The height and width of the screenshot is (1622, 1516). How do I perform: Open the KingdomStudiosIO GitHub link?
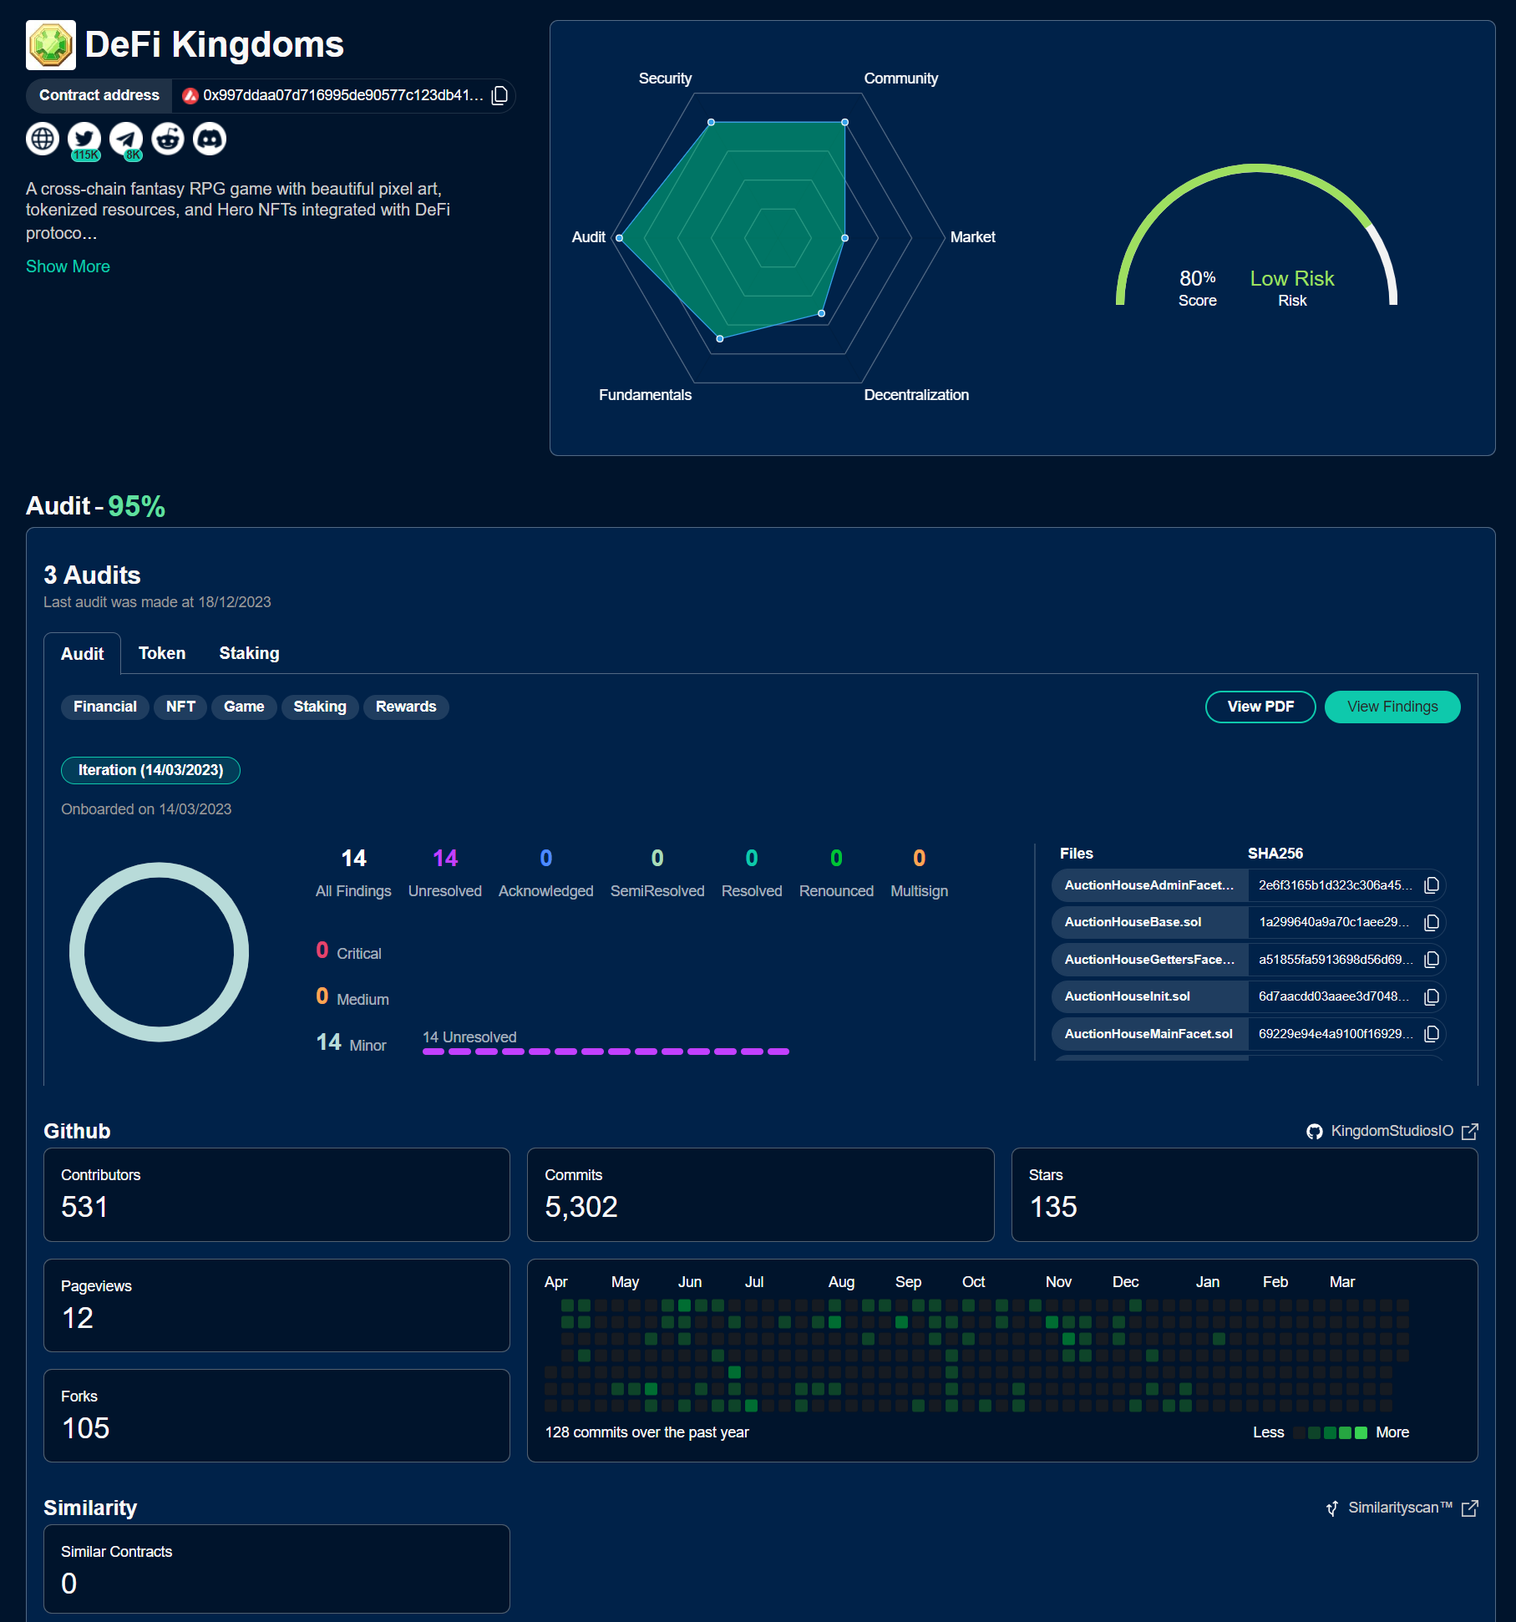pyautogui.click(x=1392, y=1131)
